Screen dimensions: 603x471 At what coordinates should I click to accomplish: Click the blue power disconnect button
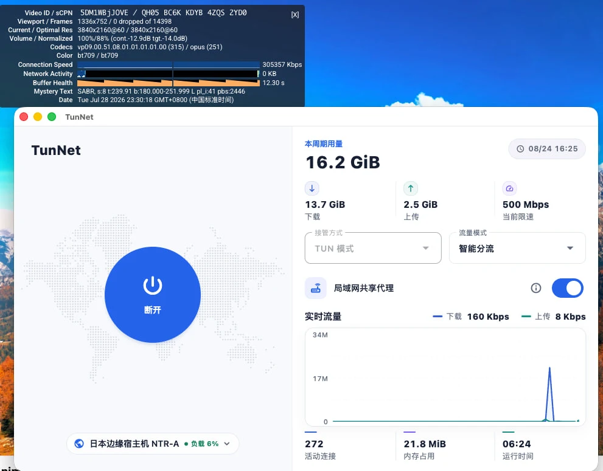point(153,295)
